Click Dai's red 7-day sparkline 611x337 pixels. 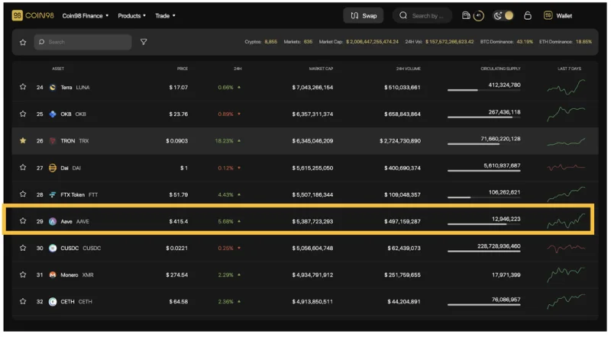[566, 168]
